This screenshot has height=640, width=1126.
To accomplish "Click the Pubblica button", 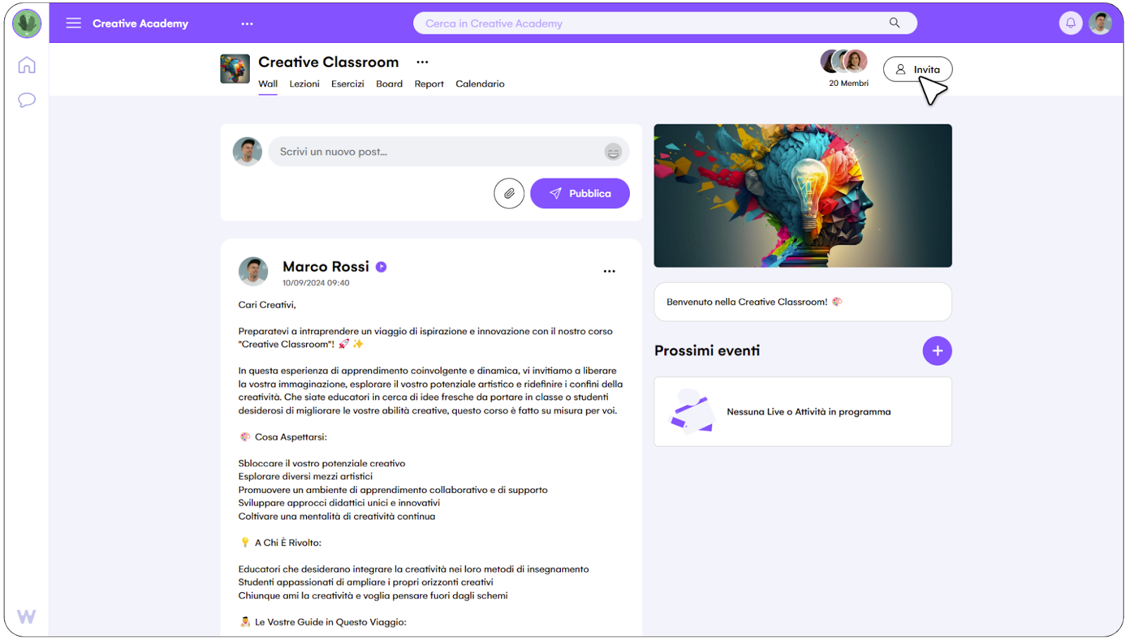I will pos(580,193).
